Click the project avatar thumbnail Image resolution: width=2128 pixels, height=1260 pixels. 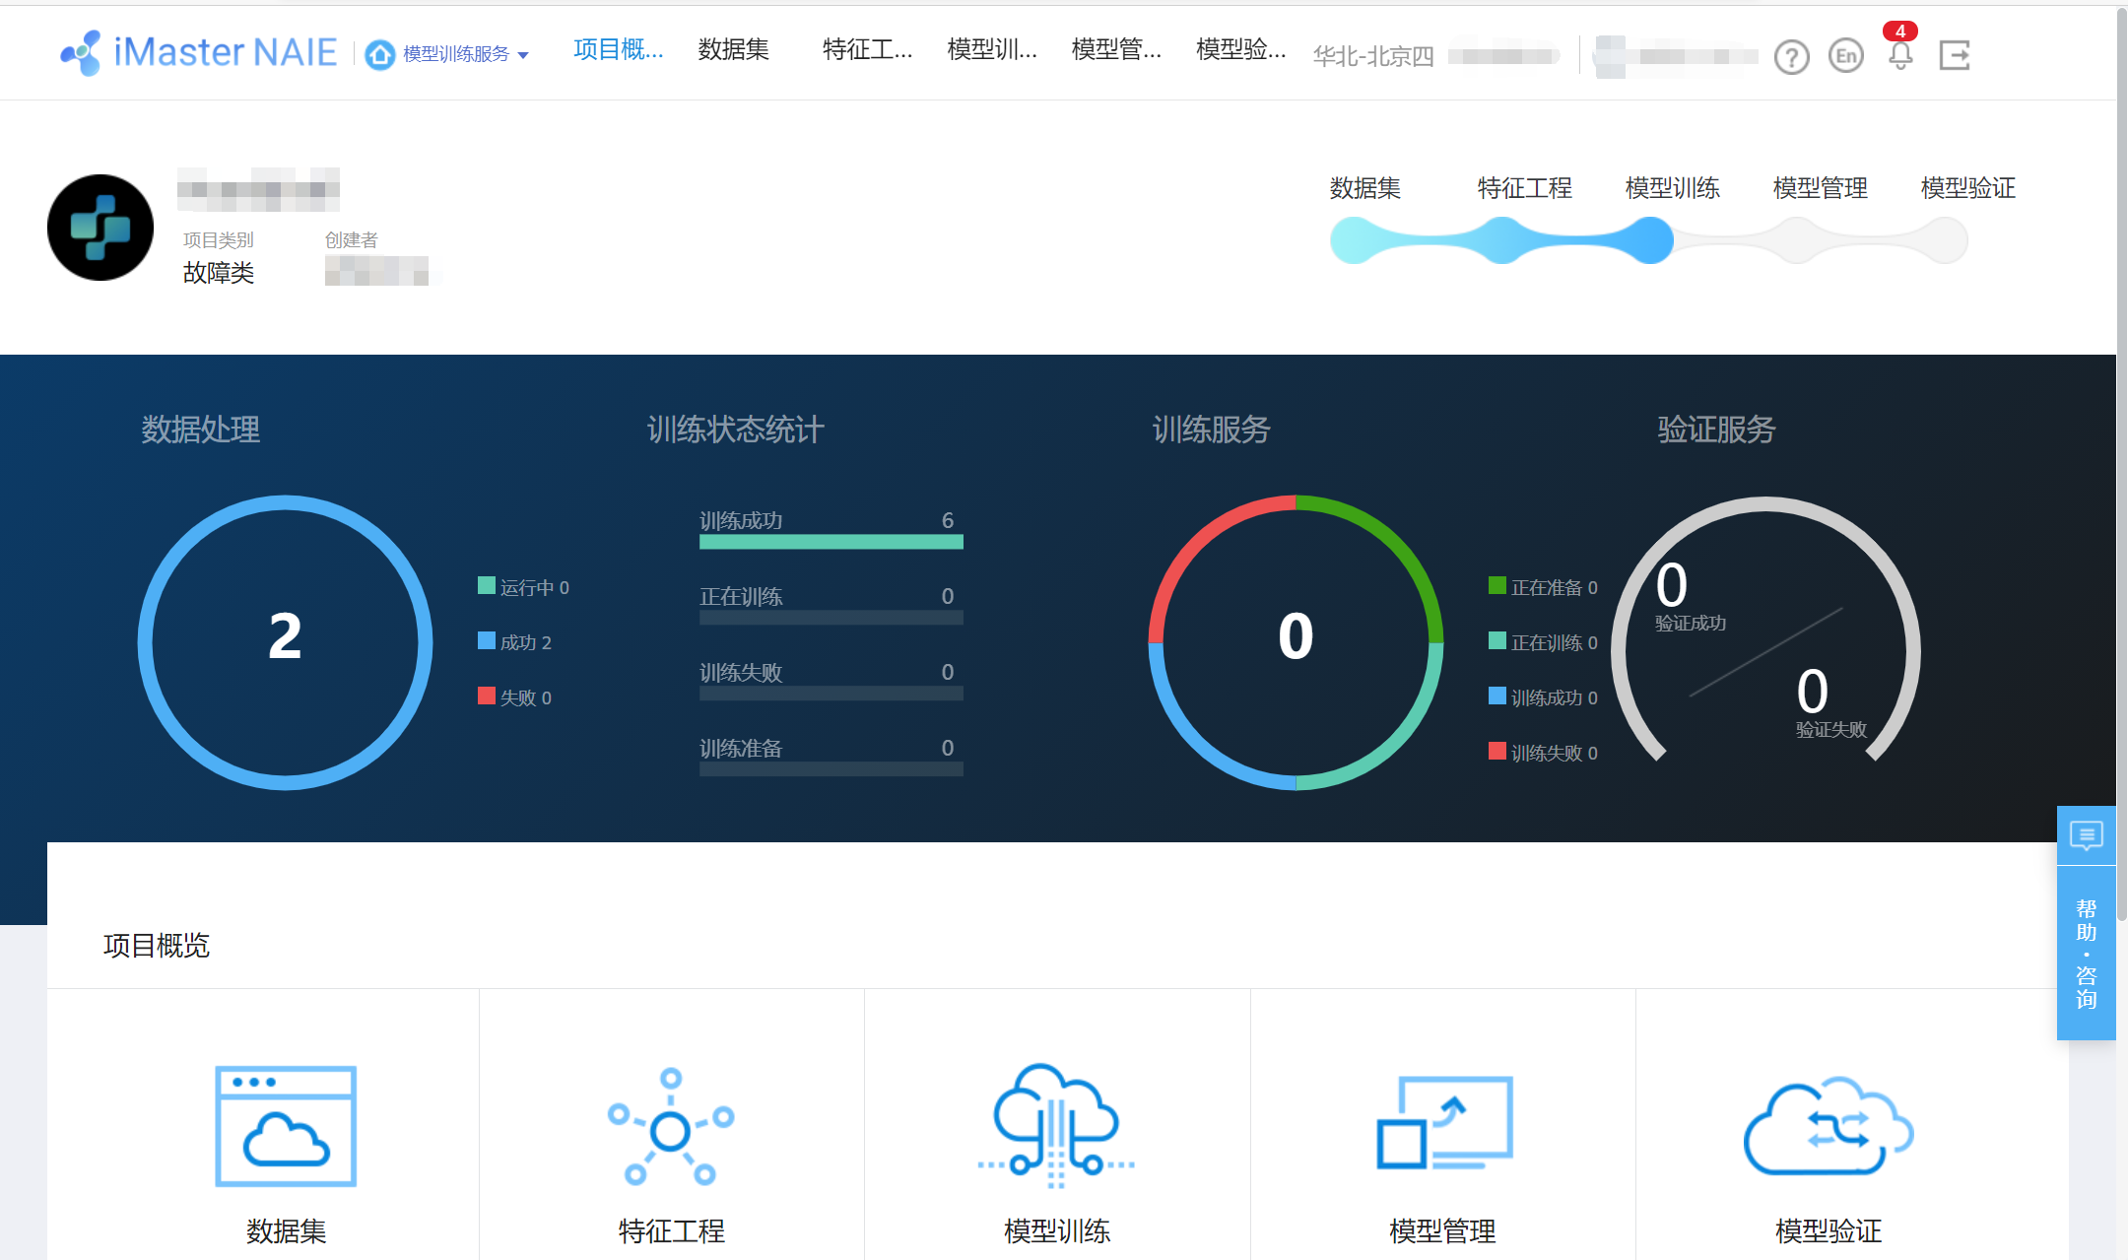(x=100, y=228)
